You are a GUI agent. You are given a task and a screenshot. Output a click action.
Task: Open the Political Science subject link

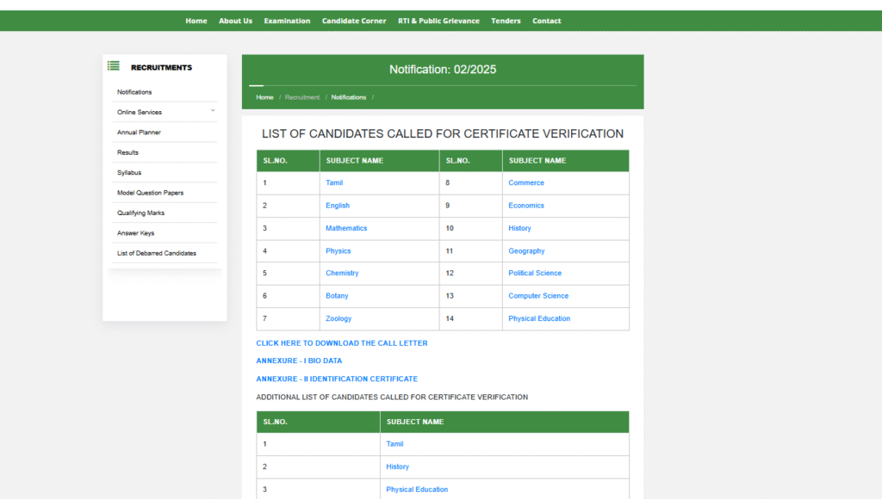[535, 273]
